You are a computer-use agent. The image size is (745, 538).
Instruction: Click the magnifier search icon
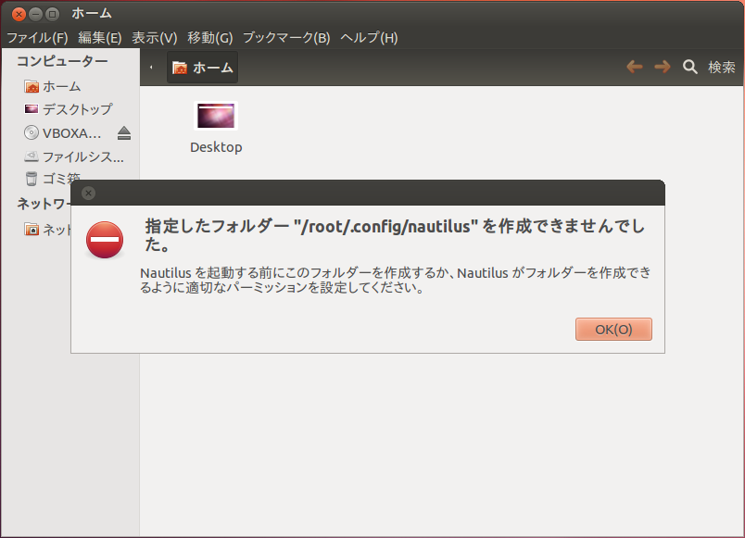[x=690, y=67]
